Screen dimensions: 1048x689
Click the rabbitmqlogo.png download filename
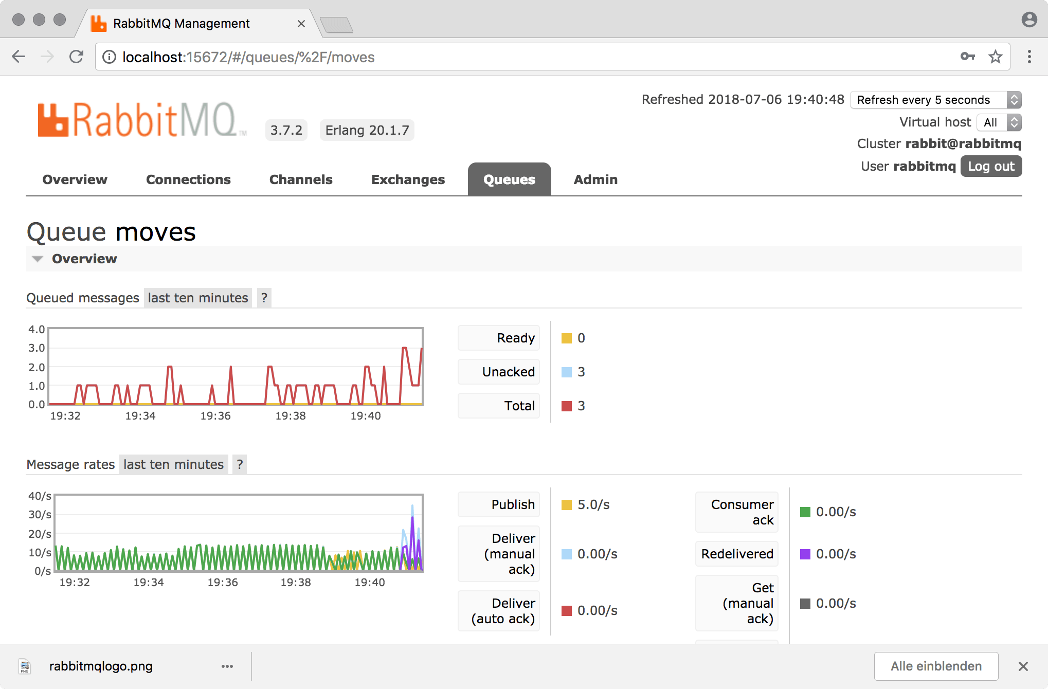101,666
